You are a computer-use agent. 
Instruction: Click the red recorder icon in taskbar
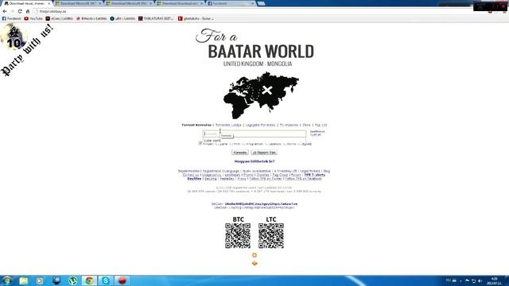[x=122, y=280]
